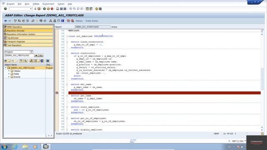
Task: Open the Program object type dropdown
Action: pos(31,52)
